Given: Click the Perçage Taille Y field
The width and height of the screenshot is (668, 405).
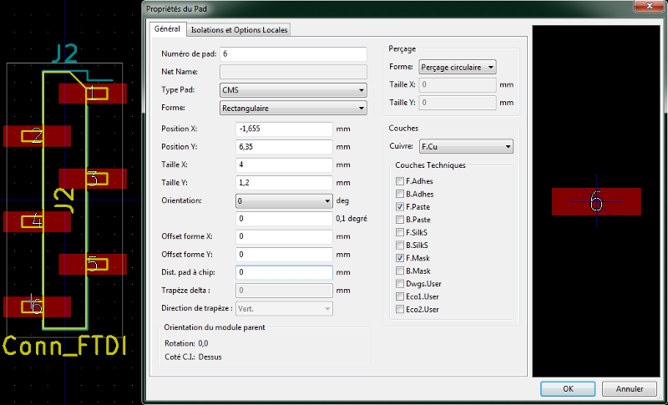Looking at the screenshot, I should [458, 103].
